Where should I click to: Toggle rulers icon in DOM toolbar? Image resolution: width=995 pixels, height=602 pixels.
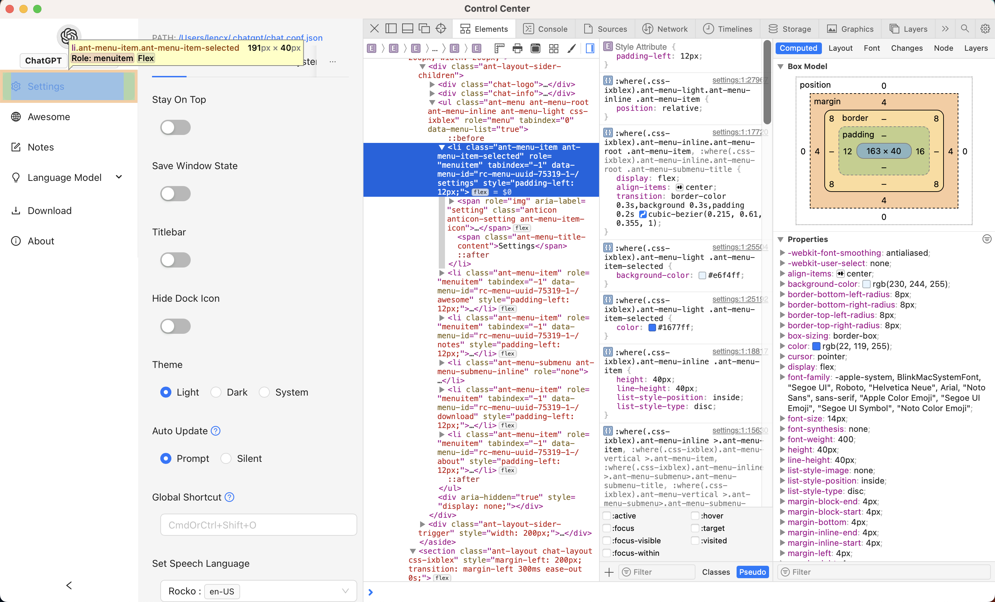(500, 49)
